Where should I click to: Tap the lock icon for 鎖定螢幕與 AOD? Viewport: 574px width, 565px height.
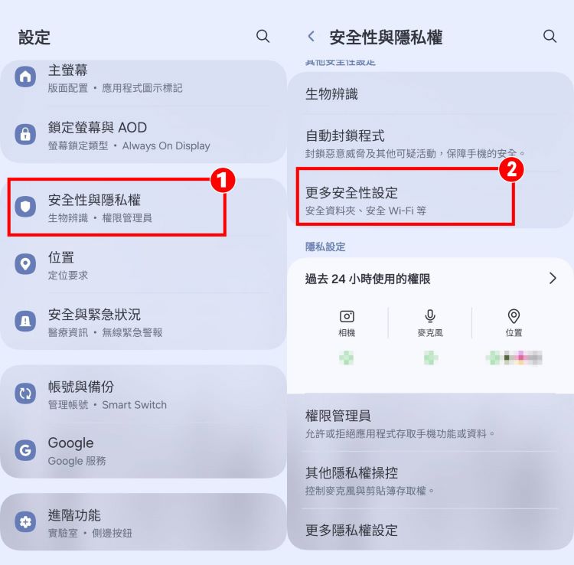[25, 134]
